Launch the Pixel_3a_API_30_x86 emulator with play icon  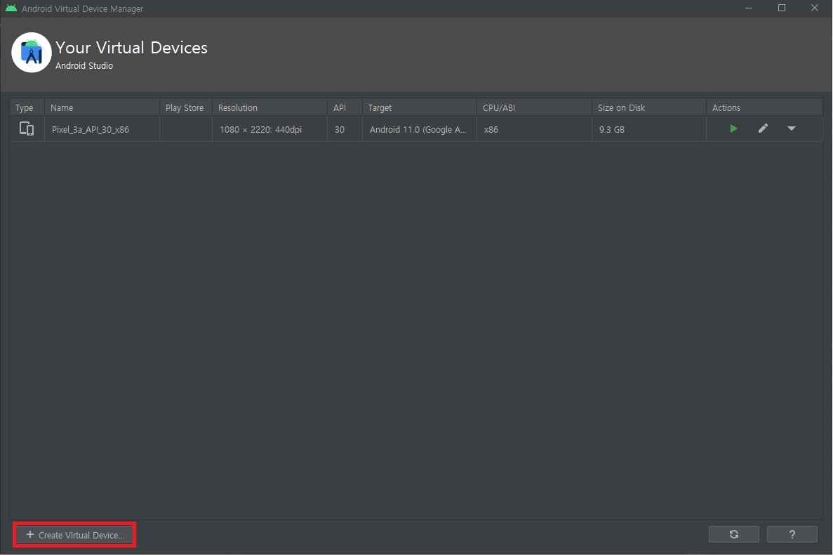[x=733, y=128]
